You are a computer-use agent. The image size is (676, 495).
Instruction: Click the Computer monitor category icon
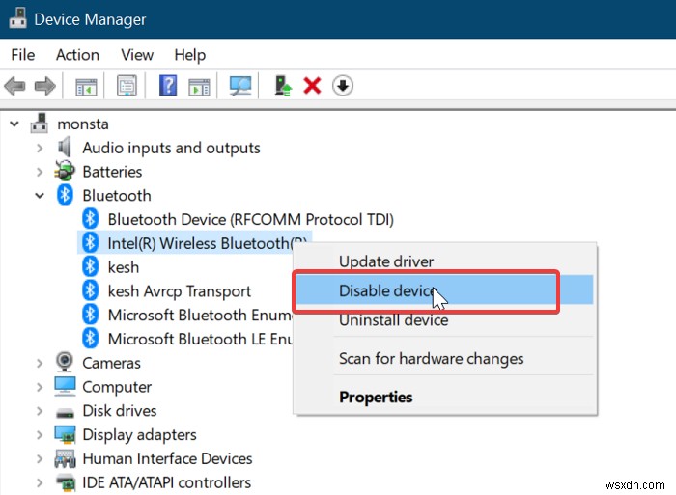(65, 386)
